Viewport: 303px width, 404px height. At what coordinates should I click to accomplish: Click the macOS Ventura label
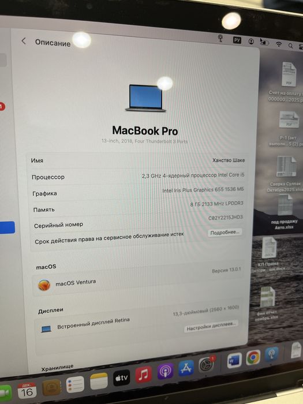[76, 283]
